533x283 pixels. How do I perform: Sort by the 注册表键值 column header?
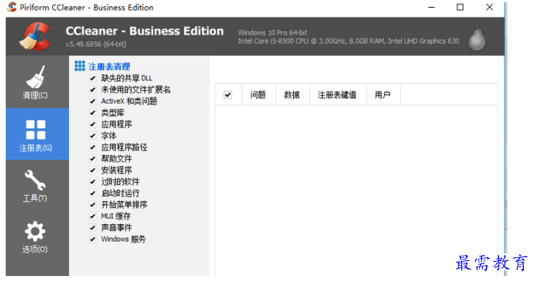(337, 95)
